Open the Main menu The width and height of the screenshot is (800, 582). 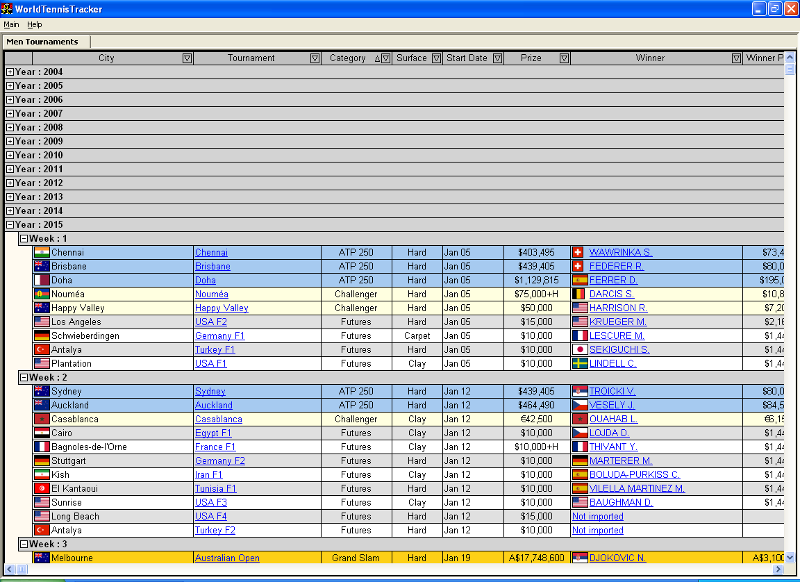coord(11,24)
